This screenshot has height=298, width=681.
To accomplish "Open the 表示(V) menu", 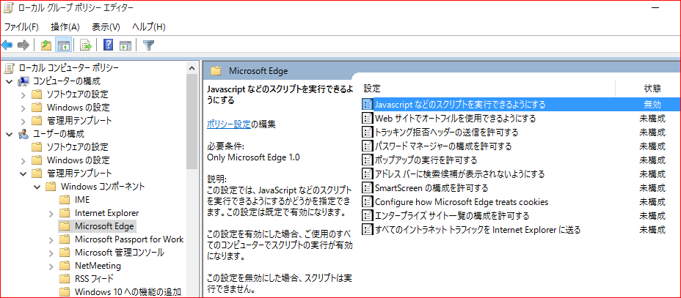I will point(106,27).
